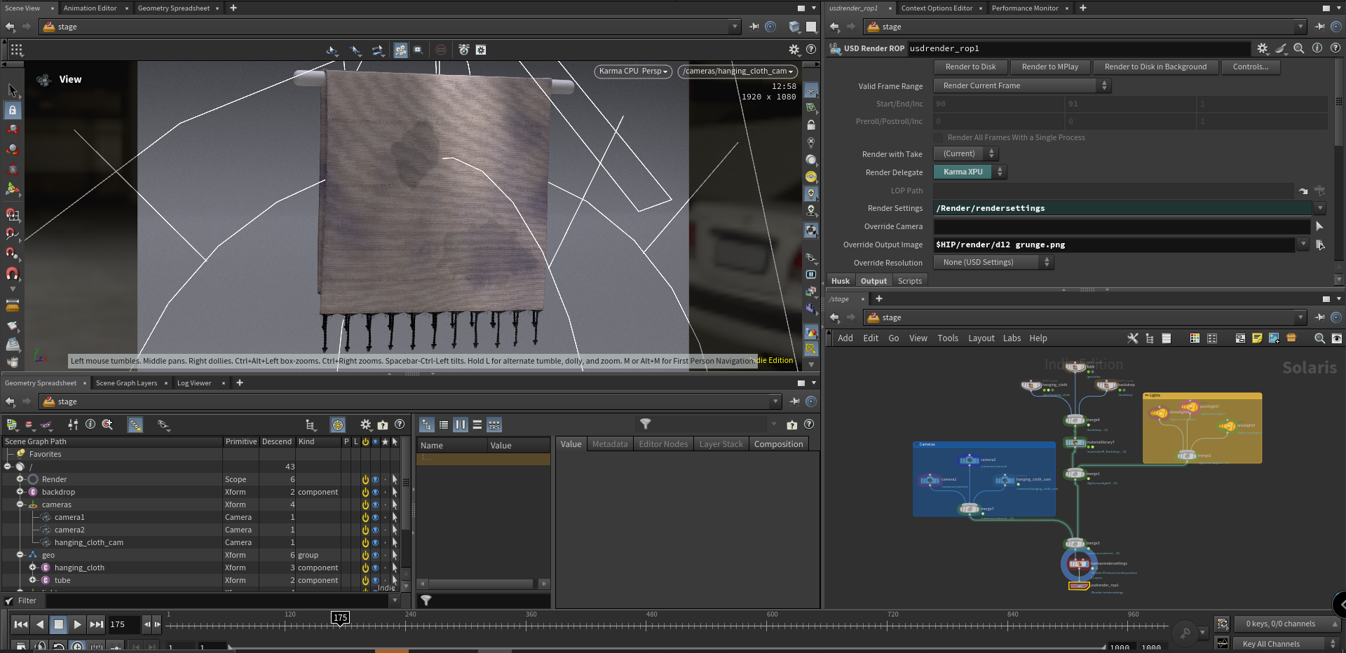Image resolution: width=1346 pixels, height=653 pixels.
Task: Switch to the Scene Graph Layers tab
Action: pyautogui.click(x=126, y=383)
